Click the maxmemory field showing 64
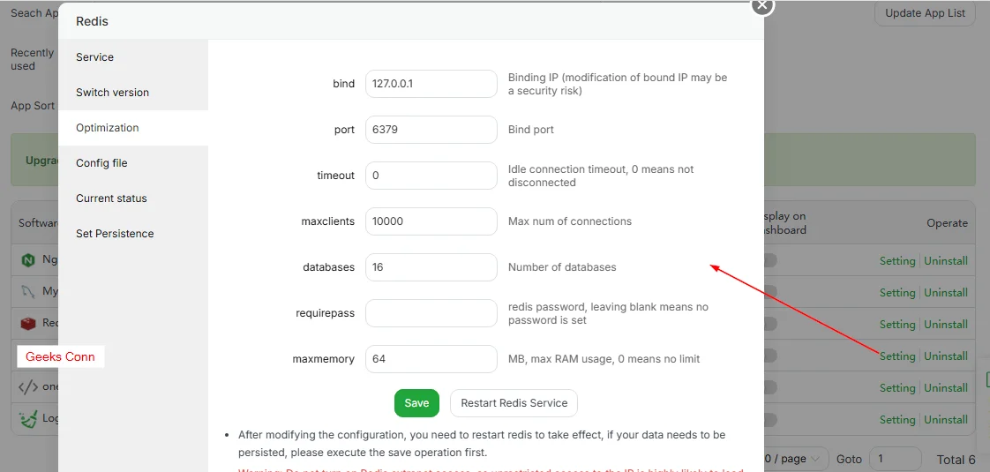The height and width of the screenshot is (472, 990). [x=431, y=359]
